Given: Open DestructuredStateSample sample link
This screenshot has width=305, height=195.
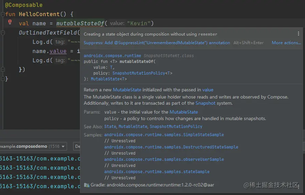Looking at the screenshot, I should (171, 147).
